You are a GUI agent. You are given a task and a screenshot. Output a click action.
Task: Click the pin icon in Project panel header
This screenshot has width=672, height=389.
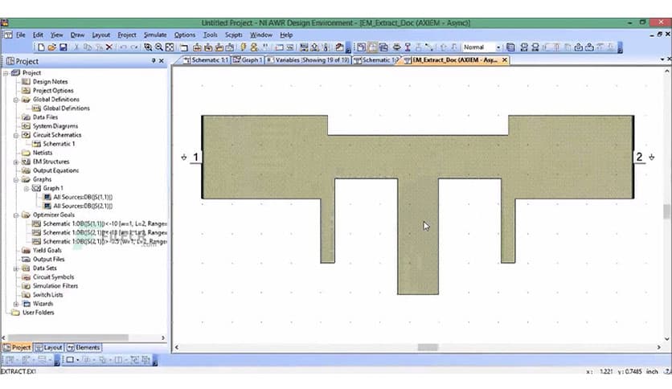coord(154,61)
